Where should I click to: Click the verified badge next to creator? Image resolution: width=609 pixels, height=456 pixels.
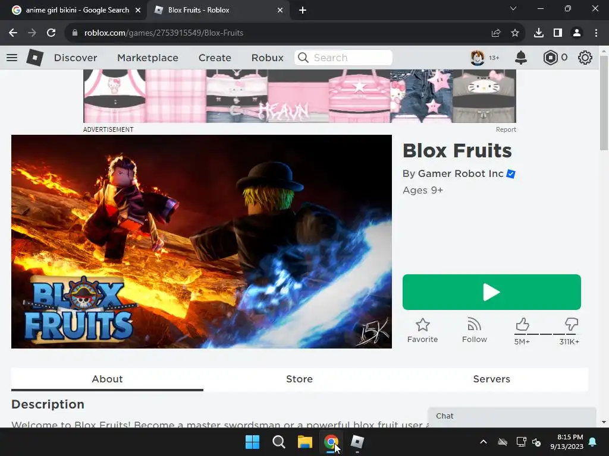pyautogui.click(x=511, y=174)
